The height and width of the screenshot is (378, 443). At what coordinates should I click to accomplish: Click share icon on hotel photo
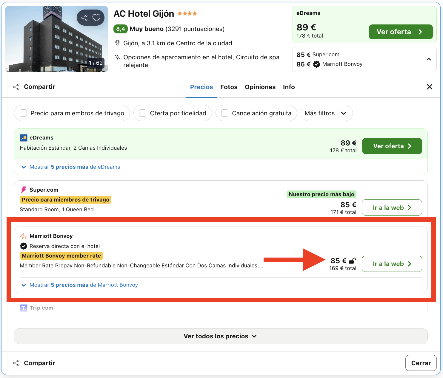pyautogui.click(x=84, y=18)
